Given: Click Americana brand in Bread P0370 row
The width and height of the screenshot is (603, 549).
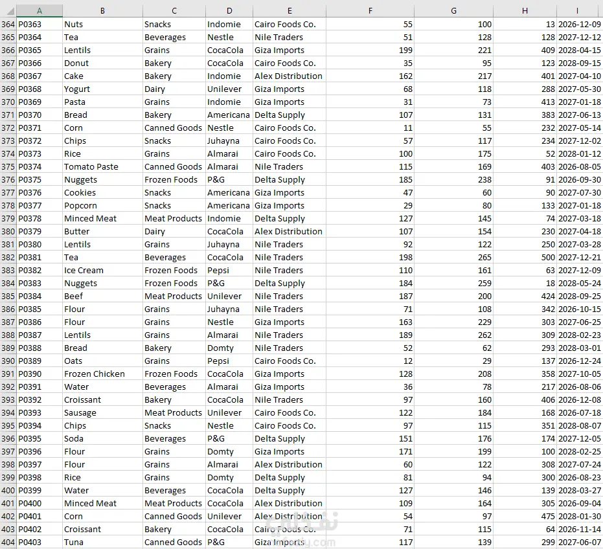Looking at the screenshot, I should point(229,115).
